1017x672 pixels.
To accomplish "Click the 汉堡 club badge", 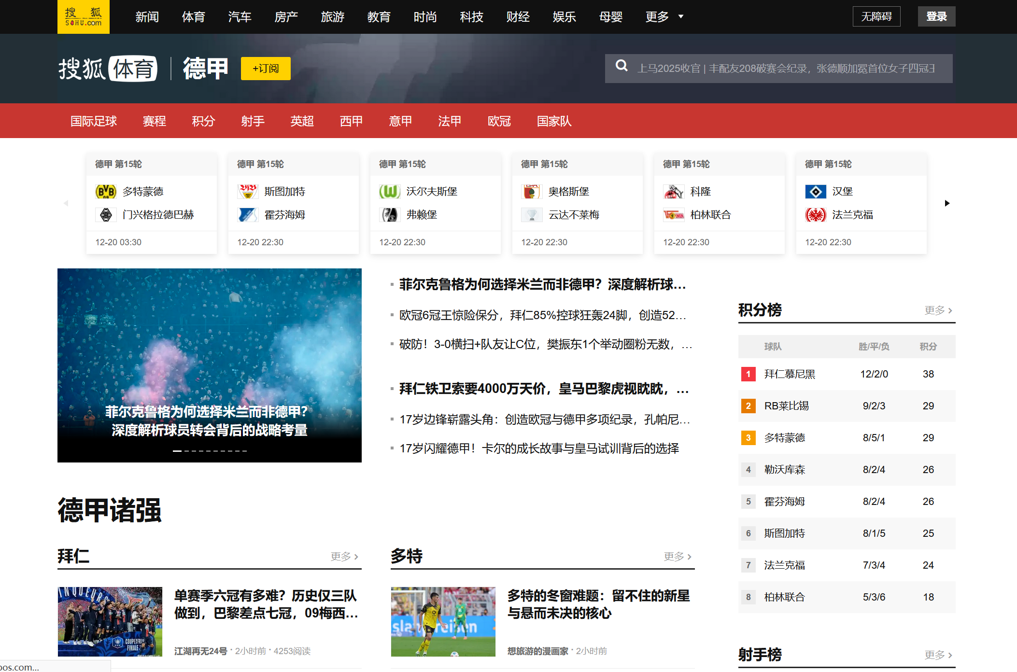I will [816, 191].
